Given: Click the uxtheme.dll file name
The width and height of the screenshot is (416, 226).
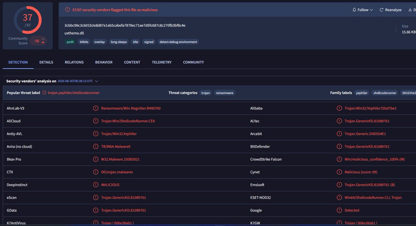Looking at the screenshot, I should click(74, 33).
